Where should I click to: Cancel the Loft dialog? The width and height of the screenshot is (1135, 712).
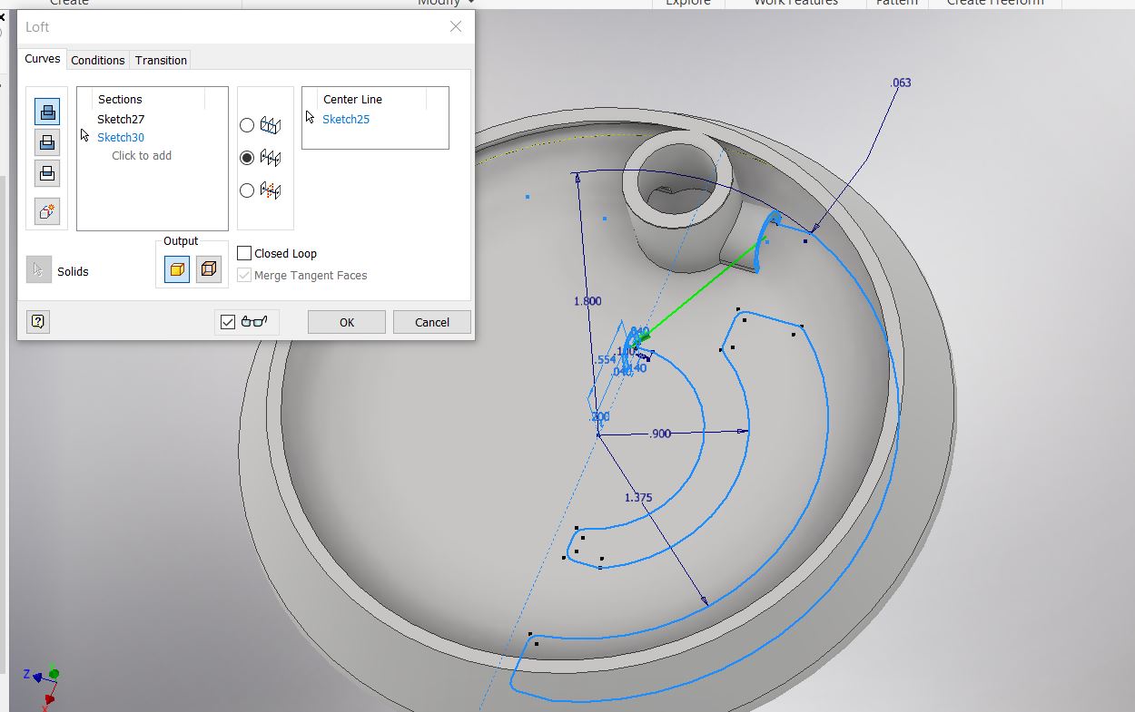pos(431,321)
